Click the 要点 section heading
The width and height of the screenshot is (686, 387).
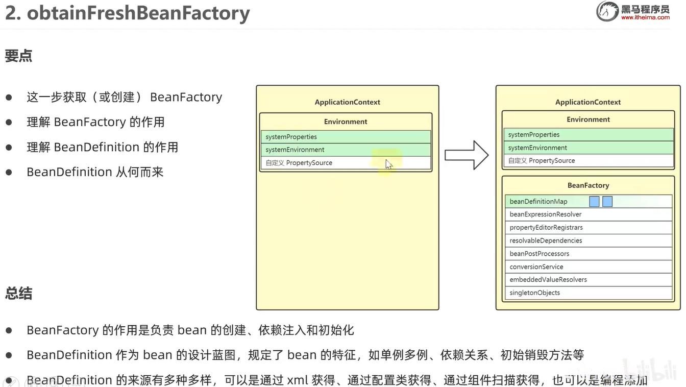point(18,56)
